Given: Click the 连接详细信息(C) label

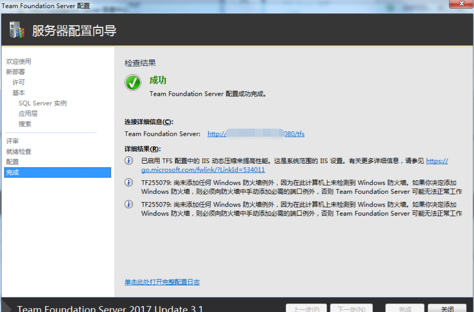Looking at the screenshot, I should [x=149, y=122].
